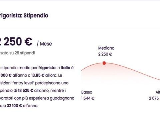Viewport: 160px width, 120px height.
Task: Click the 32 100 € experienced salary figure
Action: point(14,106)
